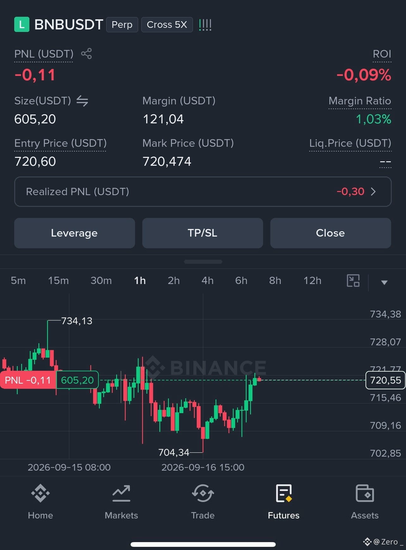Expand chart to fullscreen icon

pos(353,281)
